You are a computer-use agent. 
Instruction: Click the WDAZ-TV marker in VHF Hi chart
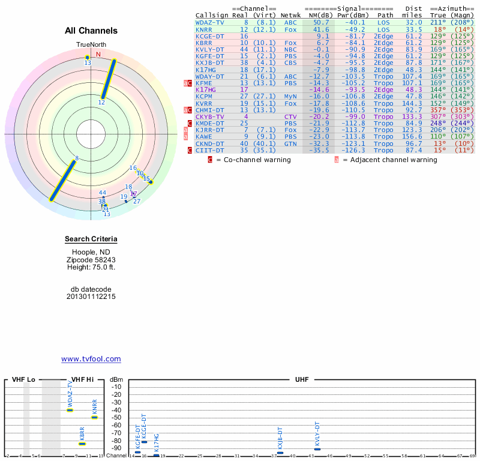click(x=70, y=410)
